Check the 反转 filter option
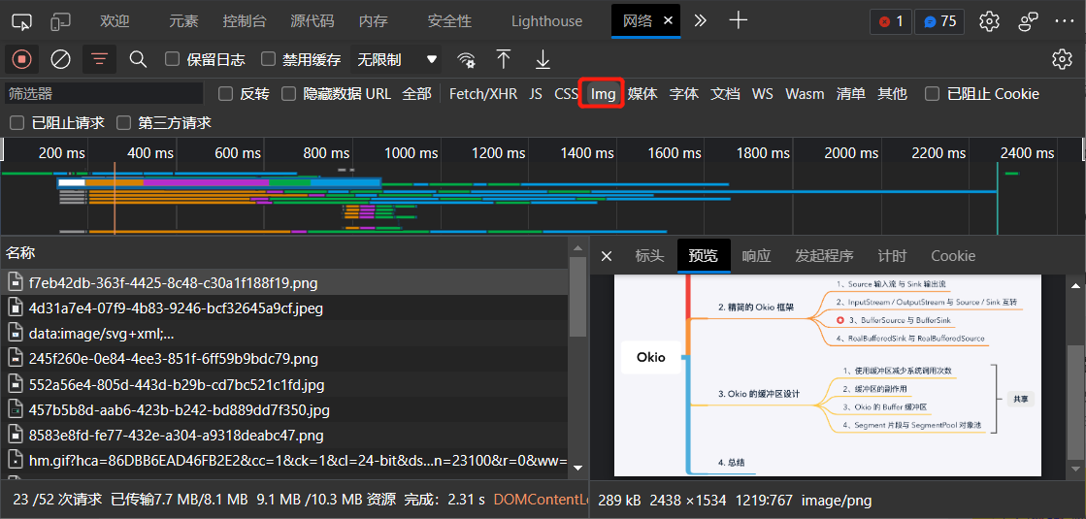 pos(225,93)
